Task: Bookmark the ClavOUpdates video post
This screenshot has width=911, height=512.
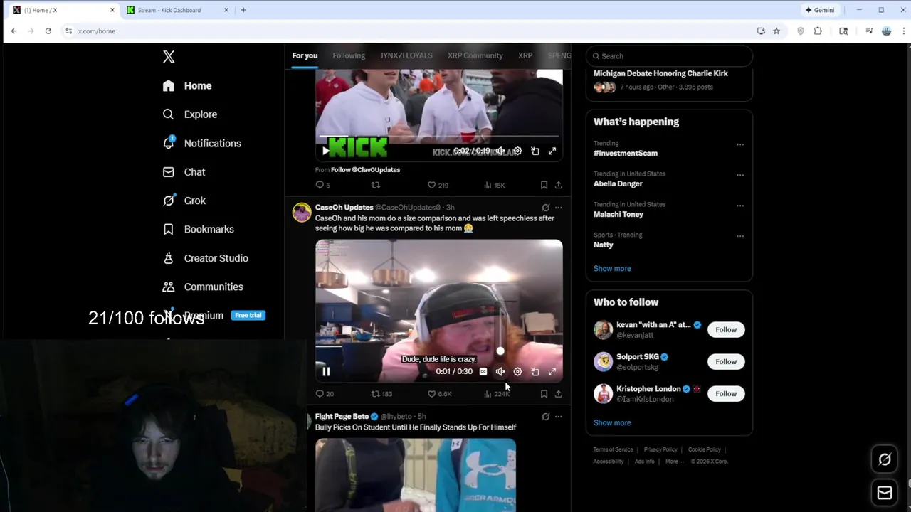Action: [544, 185]
